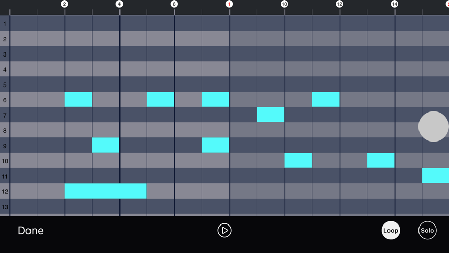Toggle the Solo button

[x=427, y=231]
